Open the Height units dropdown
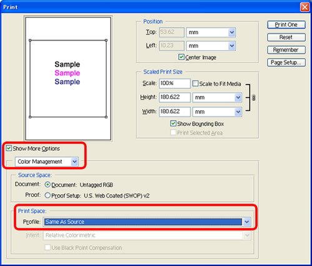The width and height of the screenshot is (312, 266). (217, 97)
